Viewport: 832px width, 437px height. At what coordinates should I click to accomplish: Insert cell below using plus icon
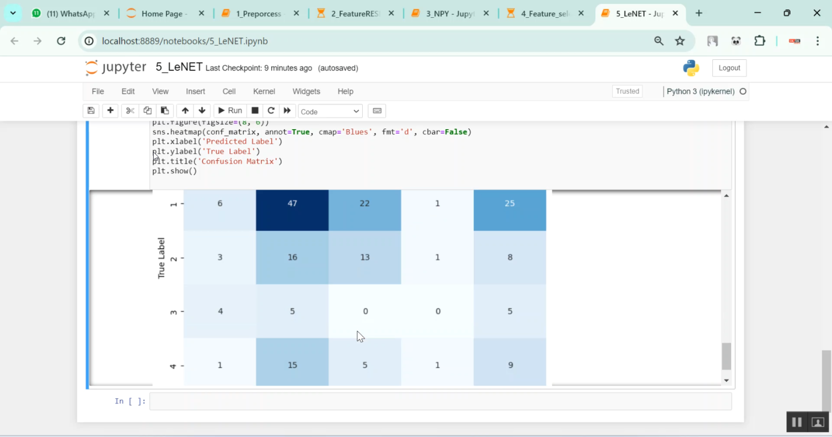pos(110,111)
